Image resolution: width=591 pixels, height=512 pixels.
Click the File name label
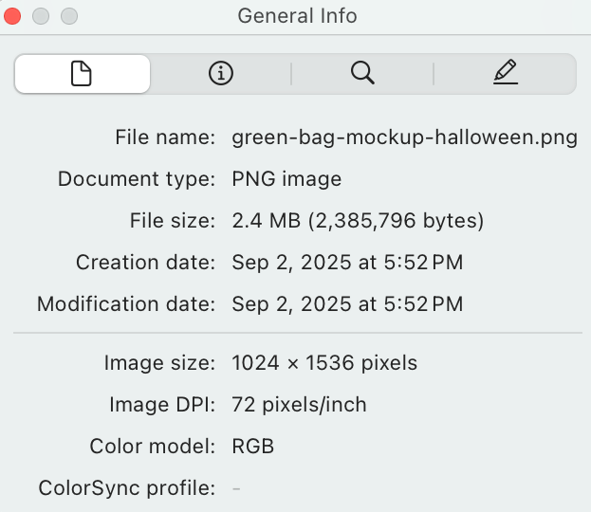coord(165,137)
